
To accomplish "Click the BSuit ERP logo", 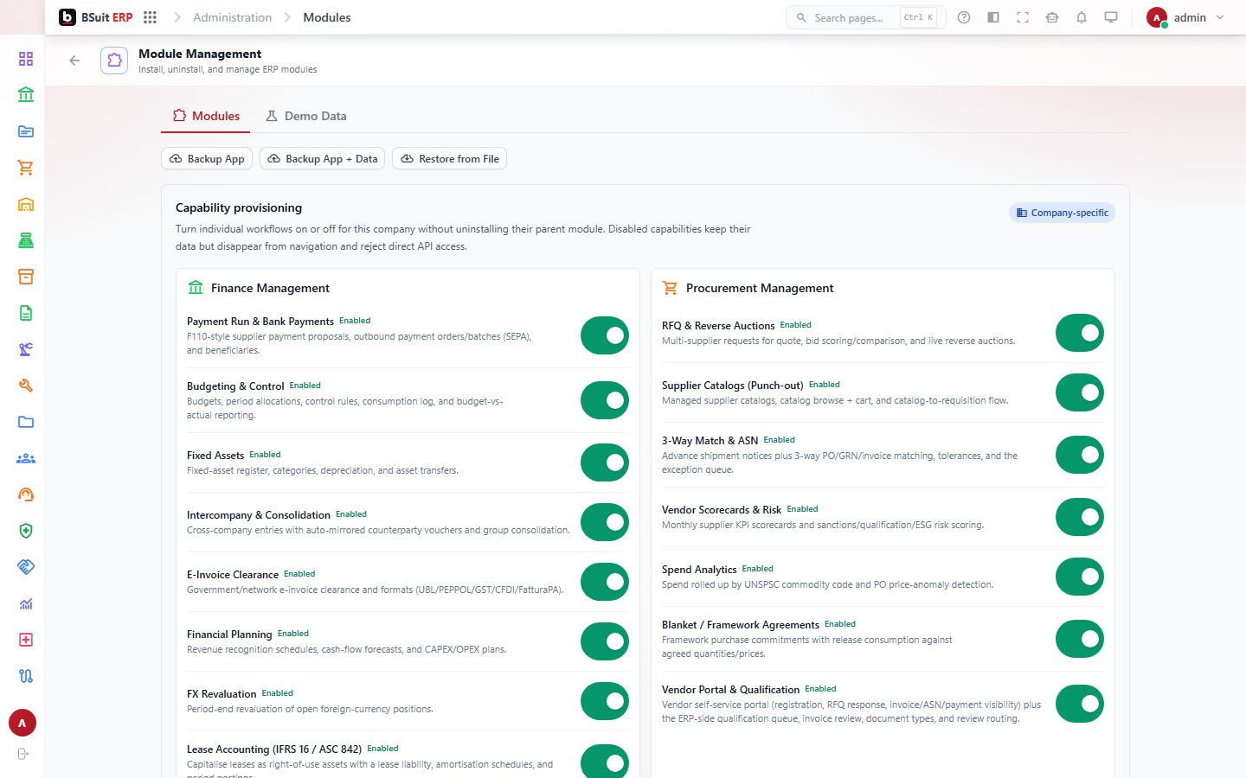I will (x=95, y=17).
